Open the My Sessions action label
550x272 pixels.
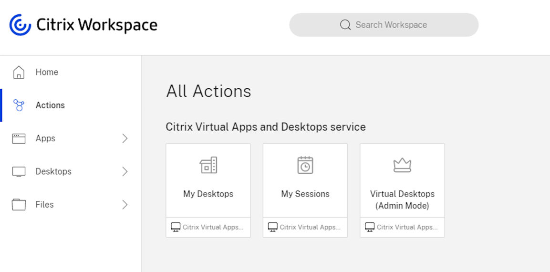point(305,194)
